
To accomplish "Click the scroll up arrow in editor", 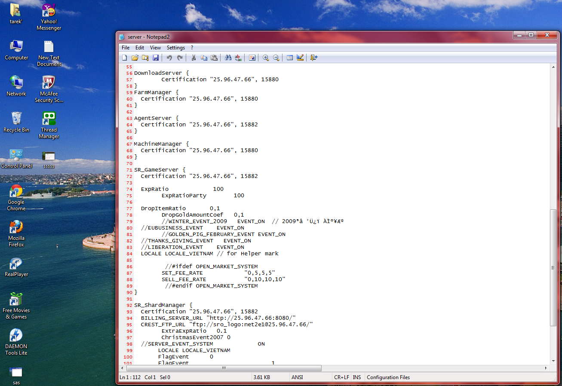I will (554, 67).
